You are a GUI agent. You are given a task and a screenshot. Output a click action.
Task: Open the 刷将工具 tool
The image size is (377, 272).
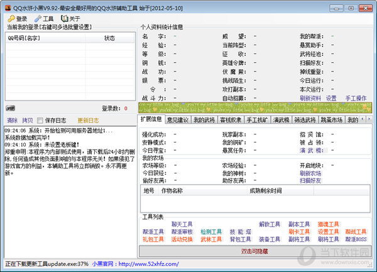pyautogui.click(x=328, y=239)
